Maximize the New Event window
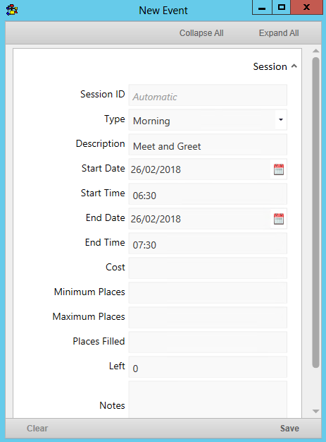Screen dimensions: 326x442 [282, 7]
